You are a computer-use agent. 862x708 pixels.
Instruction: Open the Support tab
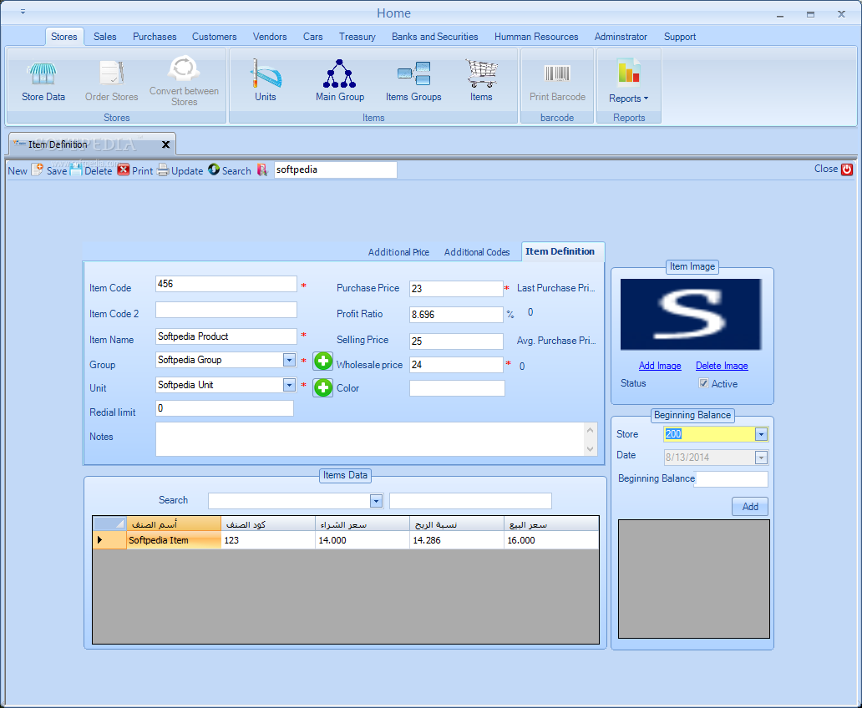[x=680, y=37]
